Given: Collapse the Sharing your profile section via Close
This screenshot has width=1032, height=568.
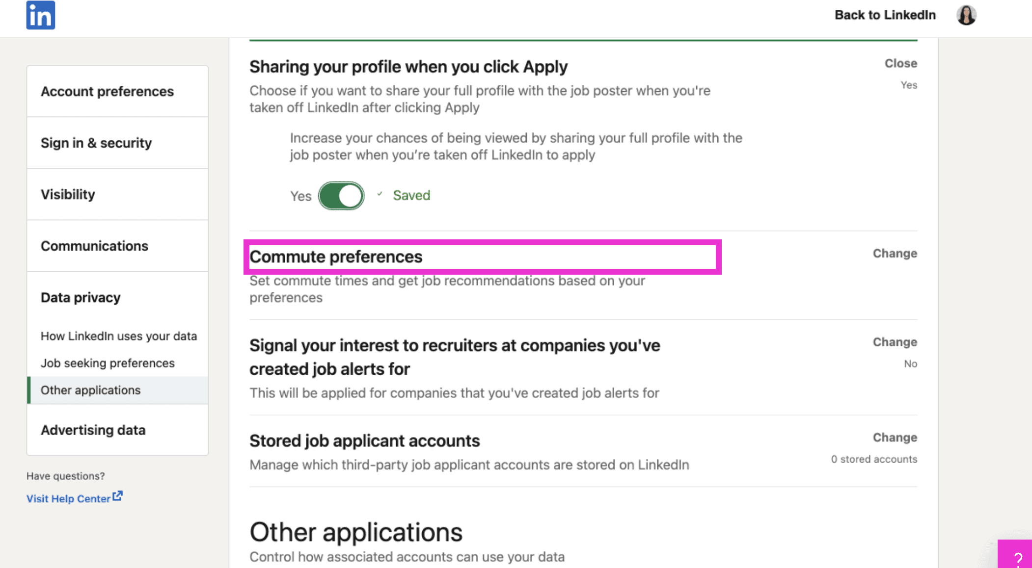Looking at the screenshot, I should click(900, 63).
